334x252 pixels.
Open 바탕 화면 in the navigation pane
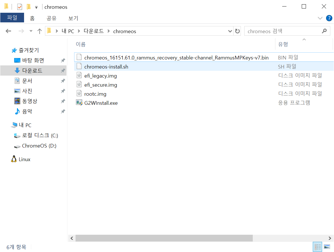pyautogui.click(x=33, y=60)
